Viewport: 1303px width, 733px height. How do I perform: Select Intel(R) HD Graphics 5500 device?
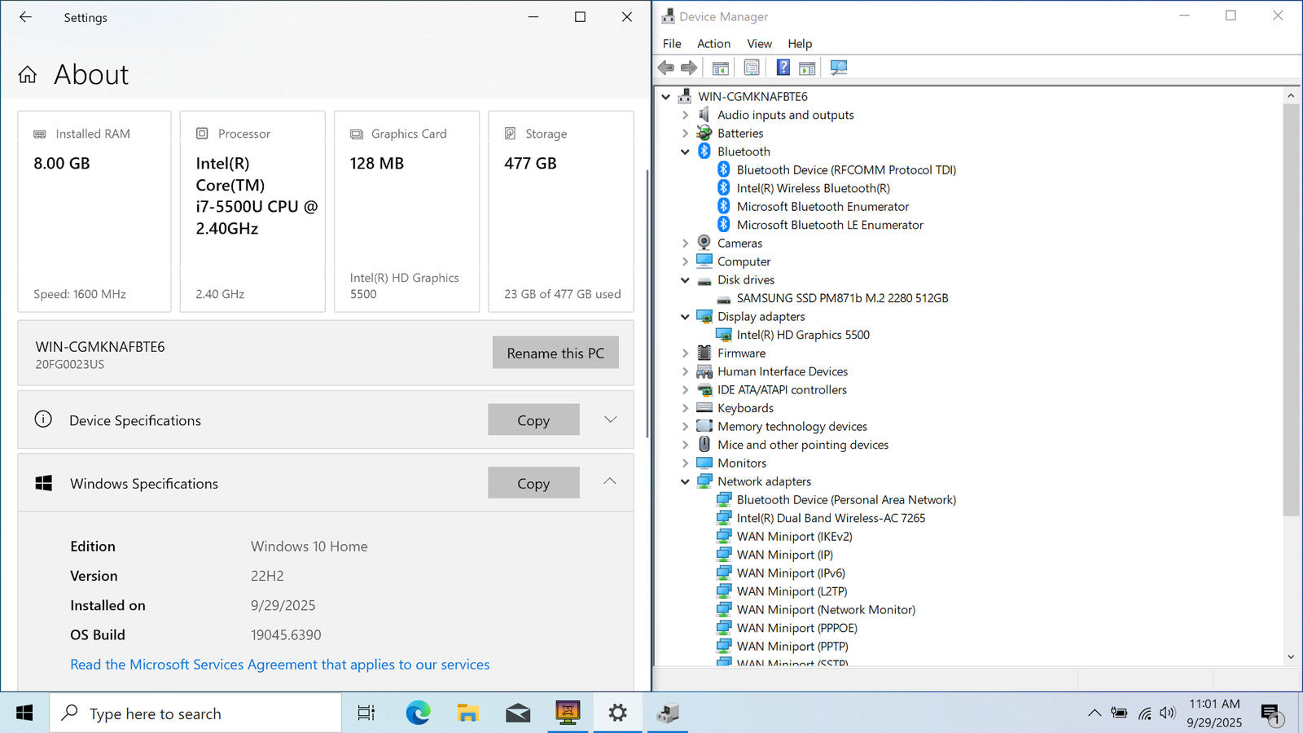(x=802, y=335)
